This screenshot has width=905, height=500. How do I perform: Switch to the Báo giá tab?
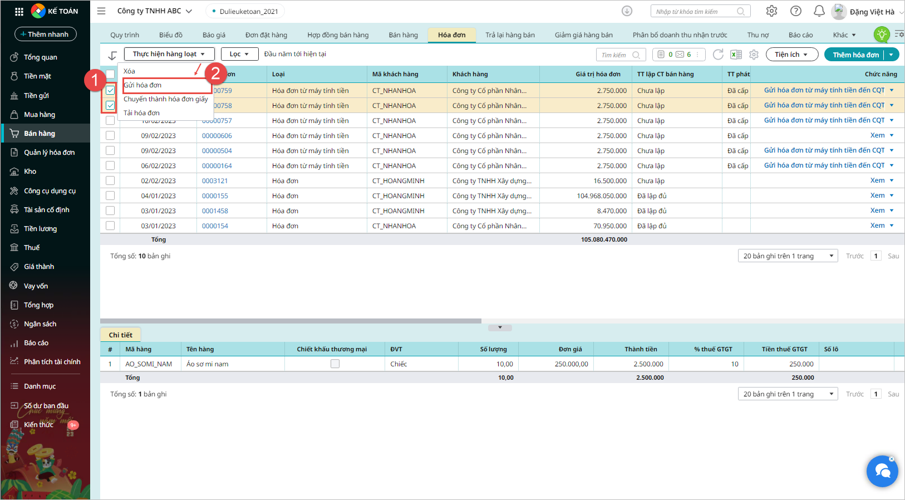(214, 35)
